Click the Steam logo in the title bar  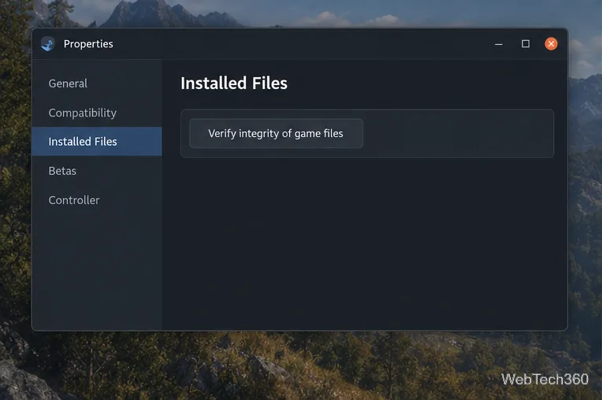[48, 44]
